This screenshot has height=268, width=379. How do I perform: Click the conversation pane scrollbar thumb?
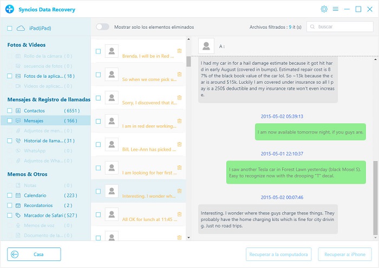click(375, 198)
